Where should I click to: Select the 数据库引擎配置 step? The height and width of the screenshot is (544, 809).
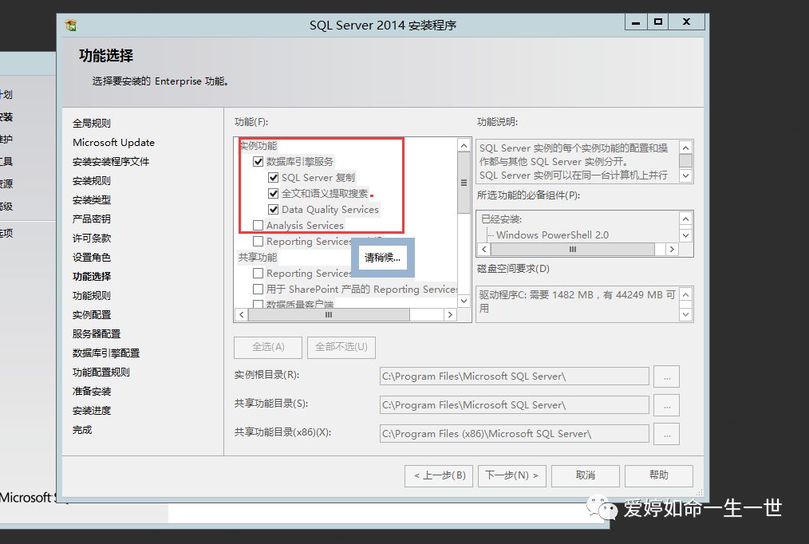click(106, 353)
